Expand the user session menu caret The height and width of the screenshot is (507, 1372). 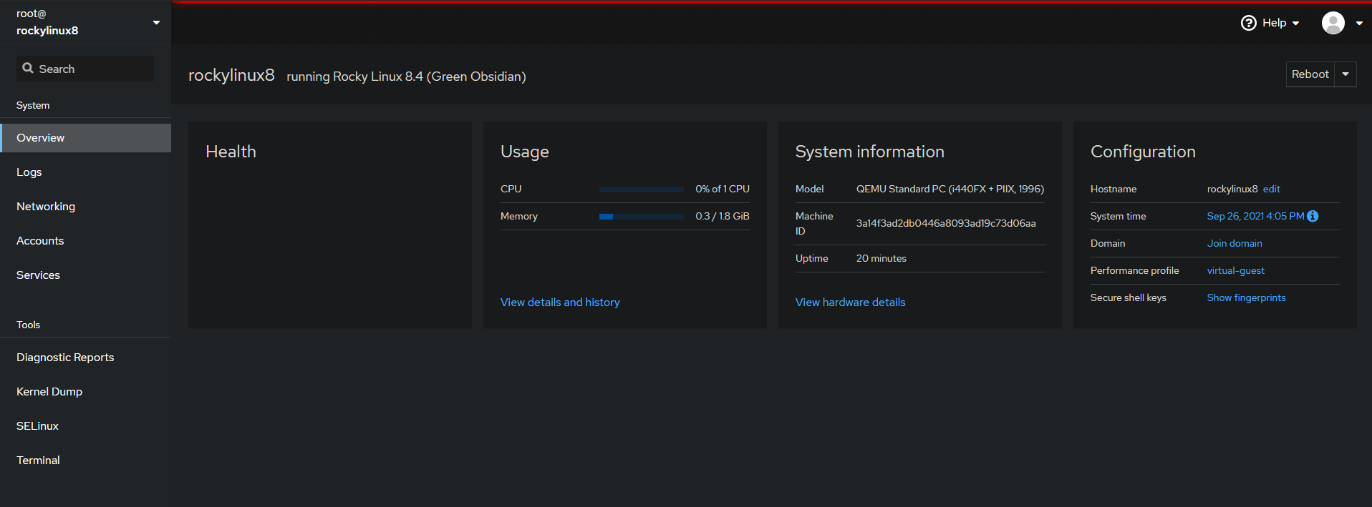(1359, 23)
